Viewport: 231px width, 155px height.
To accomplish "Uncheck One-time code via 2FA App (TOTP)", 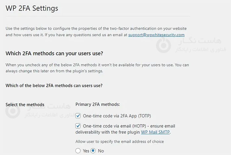I will (78, 116).
